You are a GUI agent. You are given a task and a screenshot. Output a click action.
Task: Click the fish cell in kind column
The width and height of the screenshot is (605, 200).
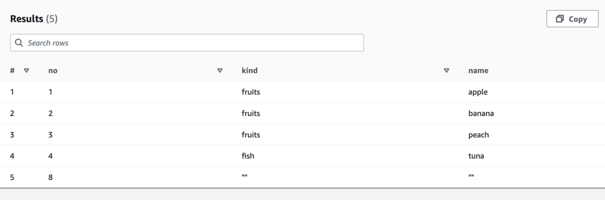coord(248,156)
